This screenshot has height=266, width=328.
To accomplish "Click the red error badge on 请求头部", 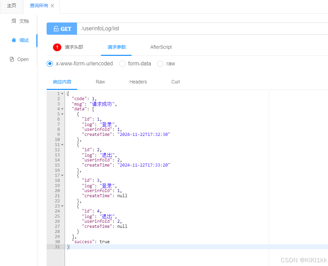I will click(57, 47).
